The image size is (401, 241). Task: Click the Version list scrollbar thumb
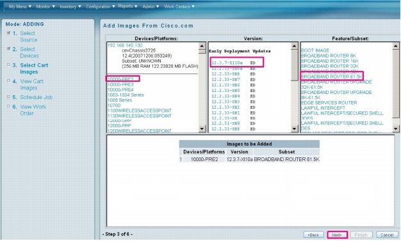295,66
